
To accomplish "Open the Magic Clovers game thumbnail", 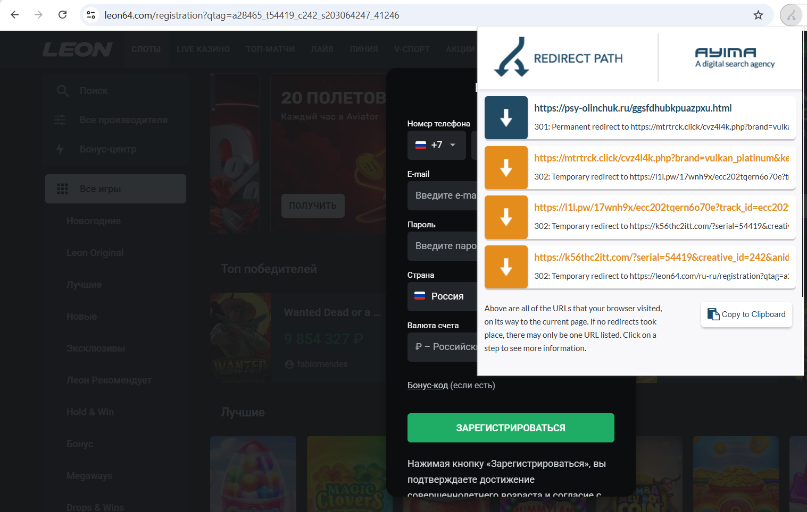I will [350, 474].
